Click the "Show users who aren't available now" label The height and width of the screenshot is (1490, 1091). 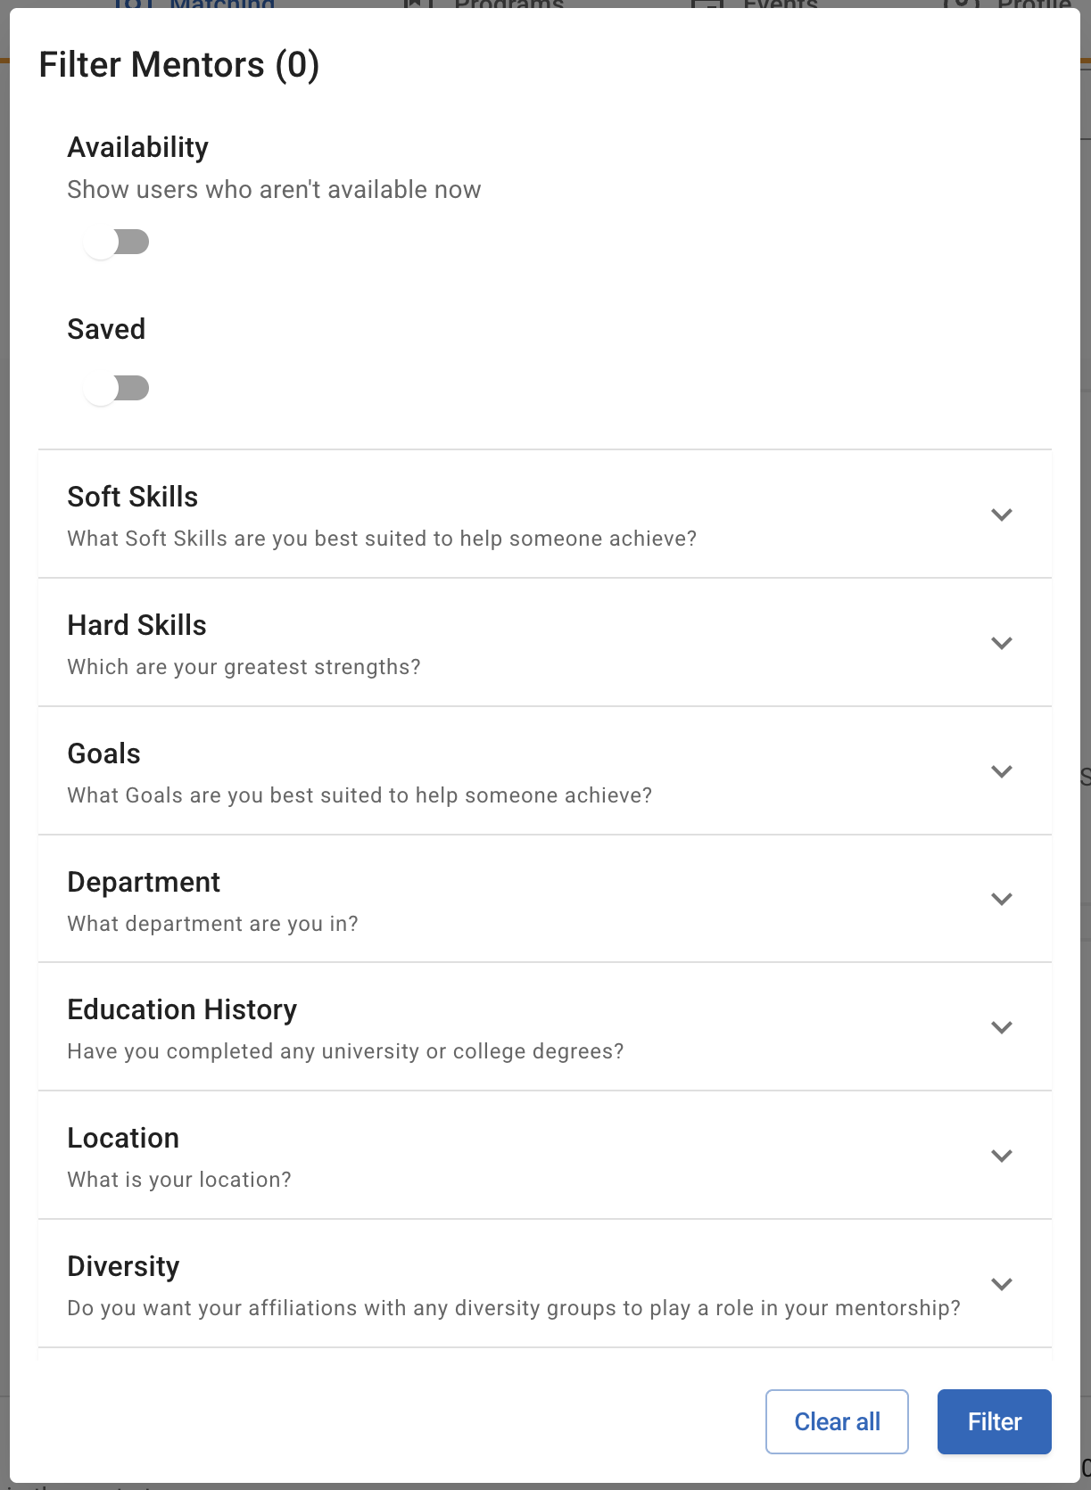coord(274,190)
